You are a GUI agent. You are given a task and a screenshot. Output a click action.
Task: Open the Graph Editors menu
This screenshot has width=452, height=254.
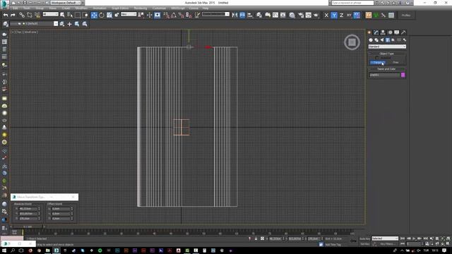point(120,8)
